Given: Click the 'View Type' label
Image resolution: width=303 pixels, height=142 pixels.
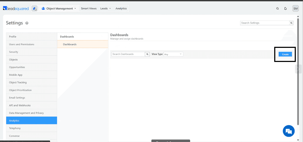Looking at the screenshot, I should [x=157, y=54].
